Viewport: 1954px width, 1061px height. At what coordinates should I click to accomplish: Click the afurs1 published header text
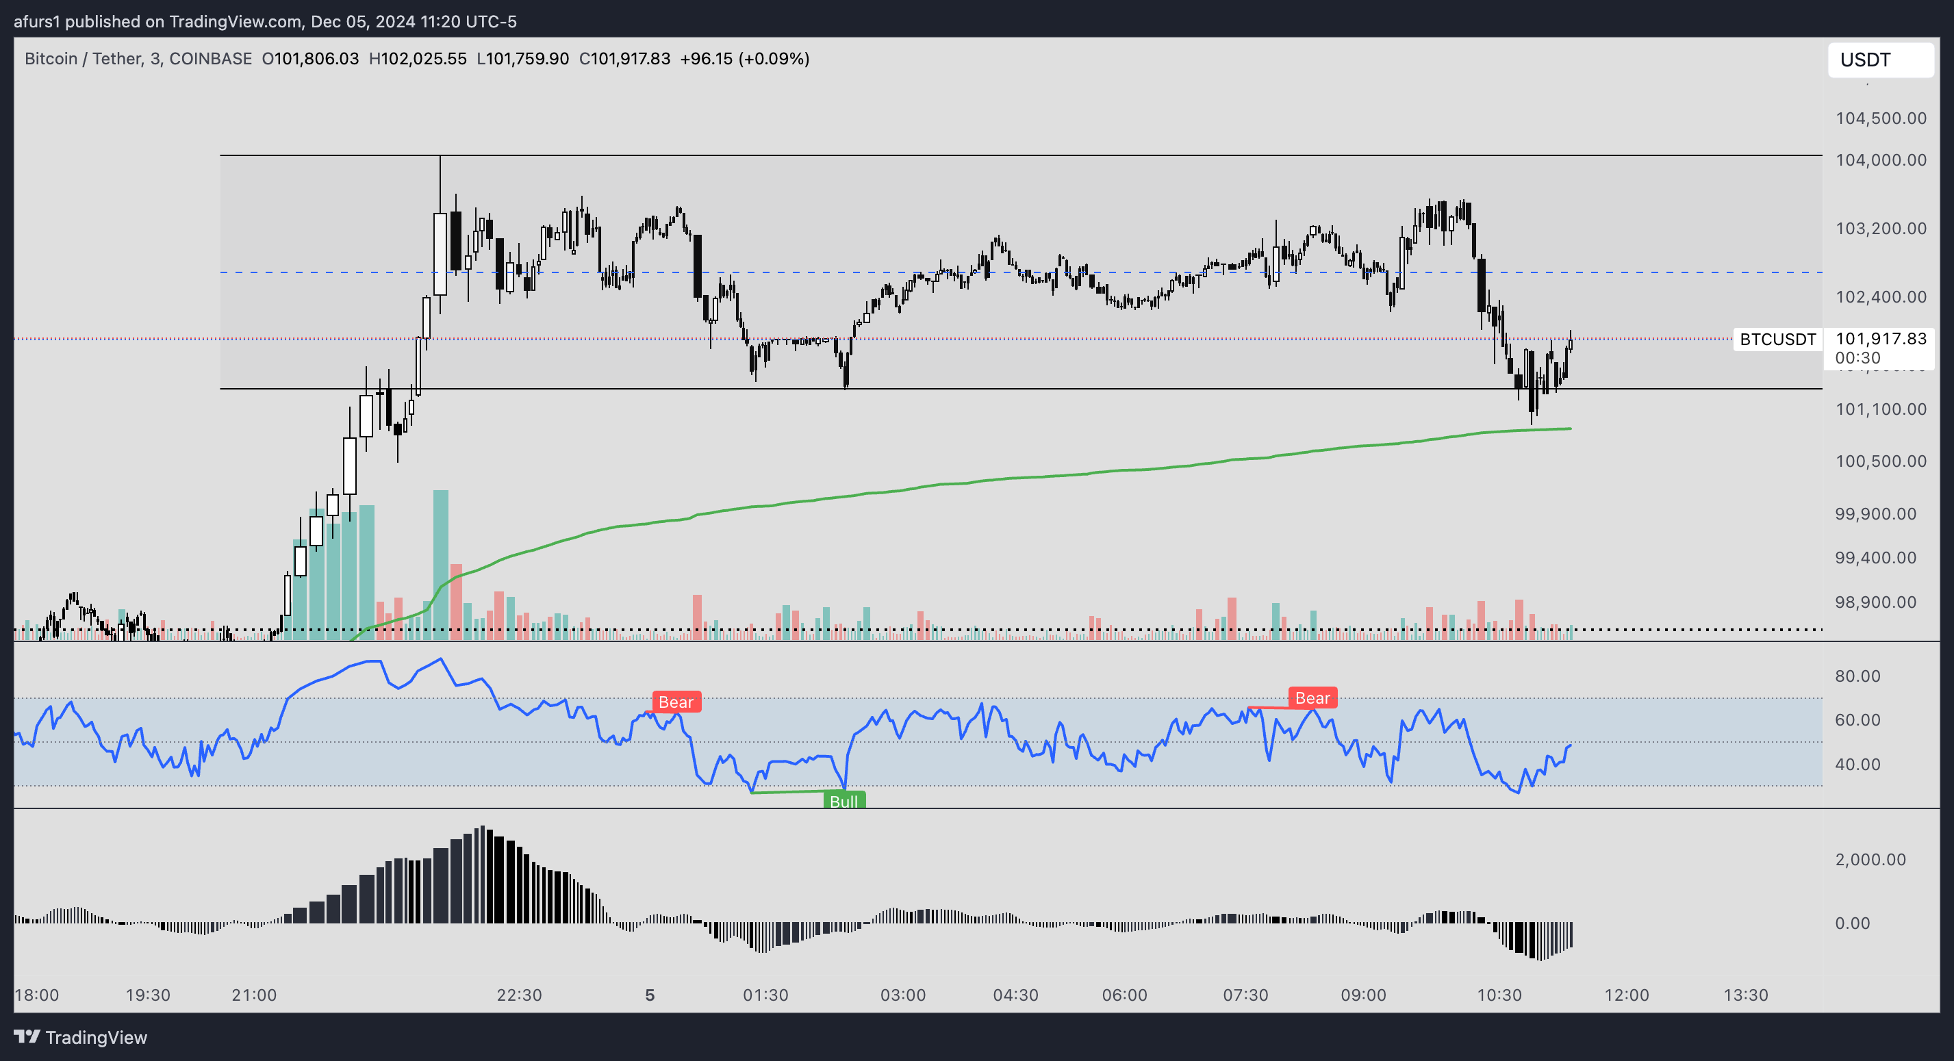point(265,21)
